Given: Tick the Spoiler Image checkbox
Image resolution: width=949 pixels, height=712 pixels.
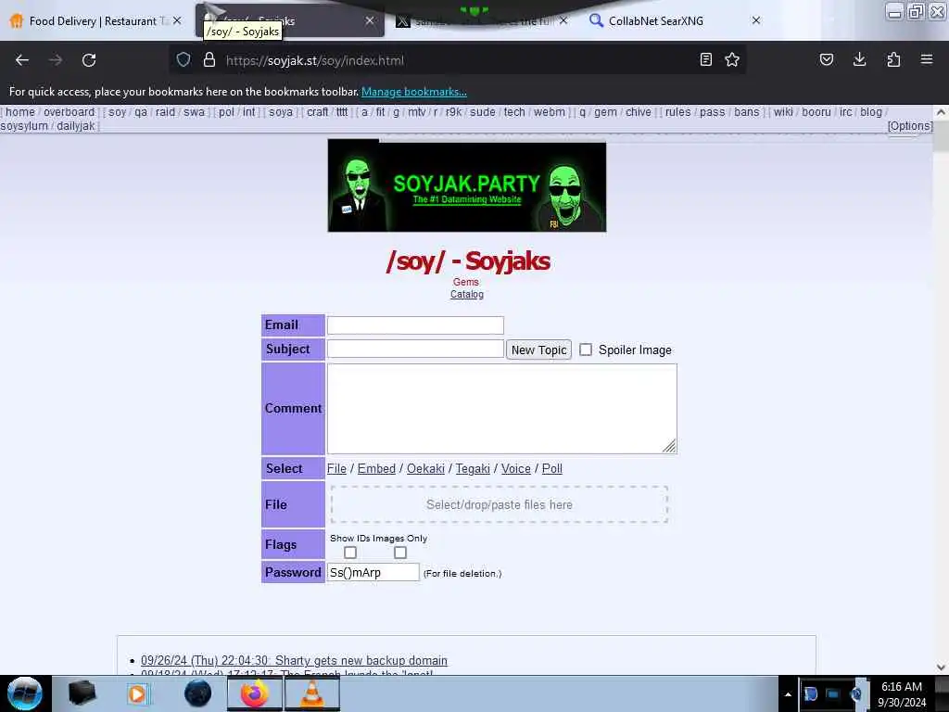Looking at the screenshot, I should [x=586, y=350].
